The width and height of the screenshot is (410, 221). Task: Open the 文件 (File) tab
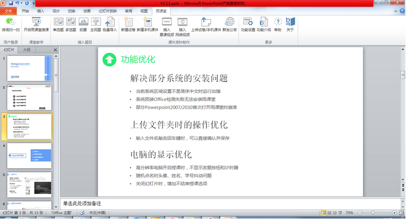8,11
